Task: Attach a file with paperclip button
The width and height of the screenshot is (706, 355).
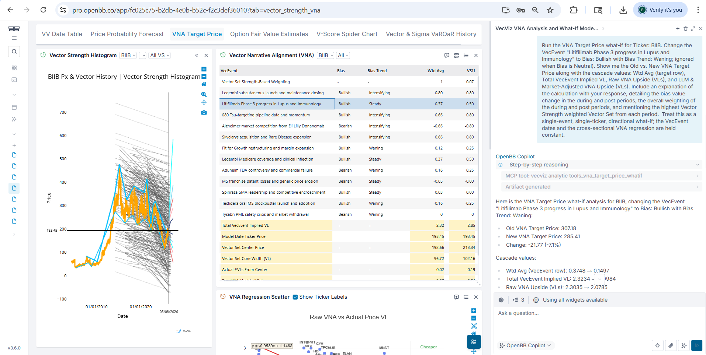Action: click(x=671, y=345)
